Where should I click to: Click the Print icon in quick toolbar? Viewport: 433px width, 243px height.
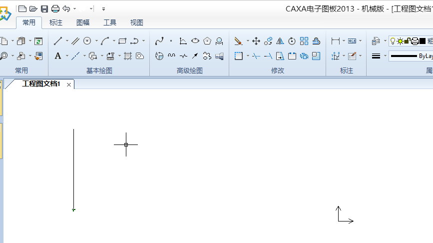point(55,9)
